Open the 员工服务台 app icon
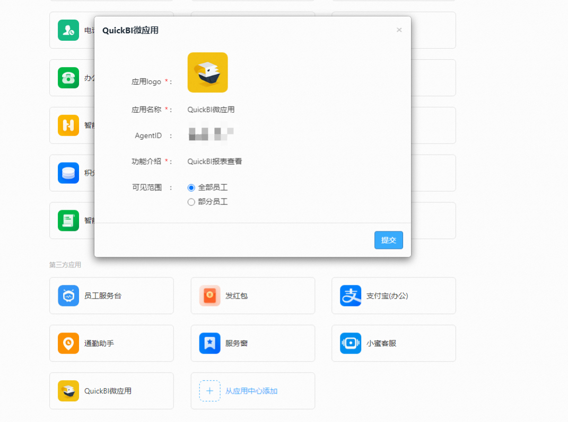 coord(68,295)
